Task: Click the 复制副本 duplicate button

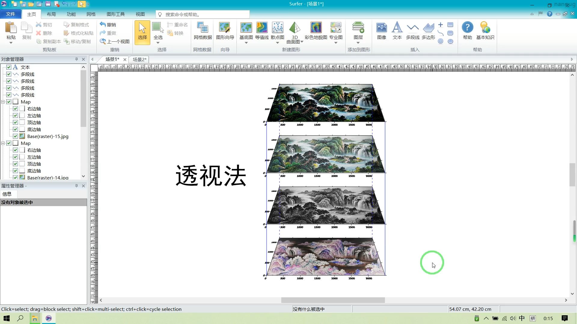Action: tap(48, 41)
